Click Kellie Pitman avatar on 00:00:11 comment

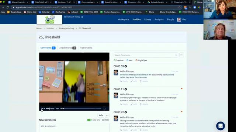(116, 95)
